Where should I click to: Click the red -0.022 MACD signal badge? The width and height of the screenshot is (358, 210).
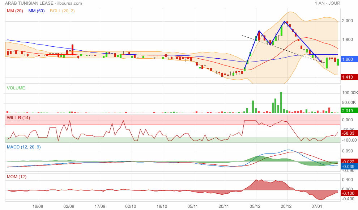349,161
